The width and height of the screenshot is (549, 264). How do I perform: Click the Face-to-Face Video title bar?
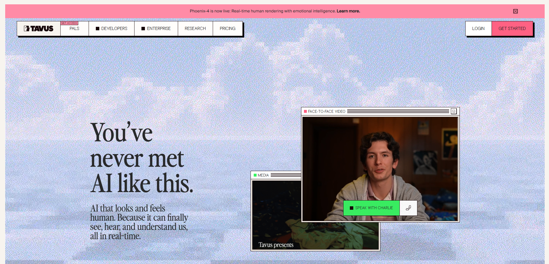click(x=398, y=111)
